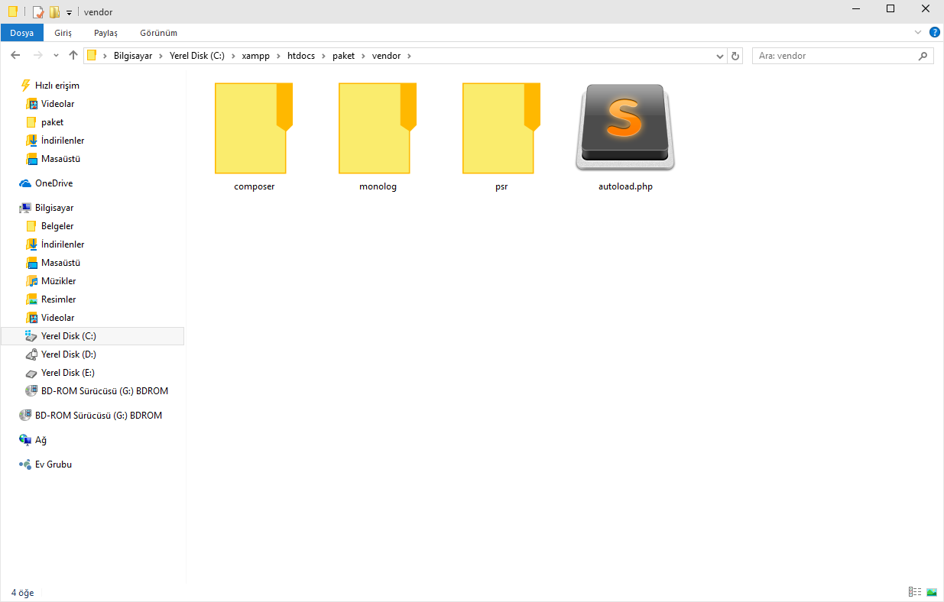Click htdocs in the breadcrumb path
Viewport: 944px width, 602px height.
pyautogui.click(x=306, y=56)
